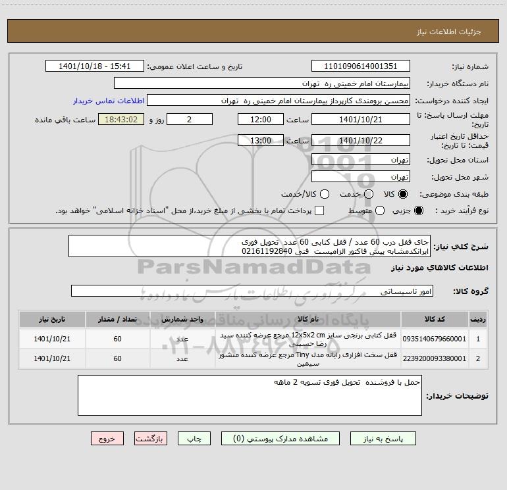Click the جزئیات اطلاعات نیاز header title
The height and width of the screenshot is (490, 507).
(449, 32)
